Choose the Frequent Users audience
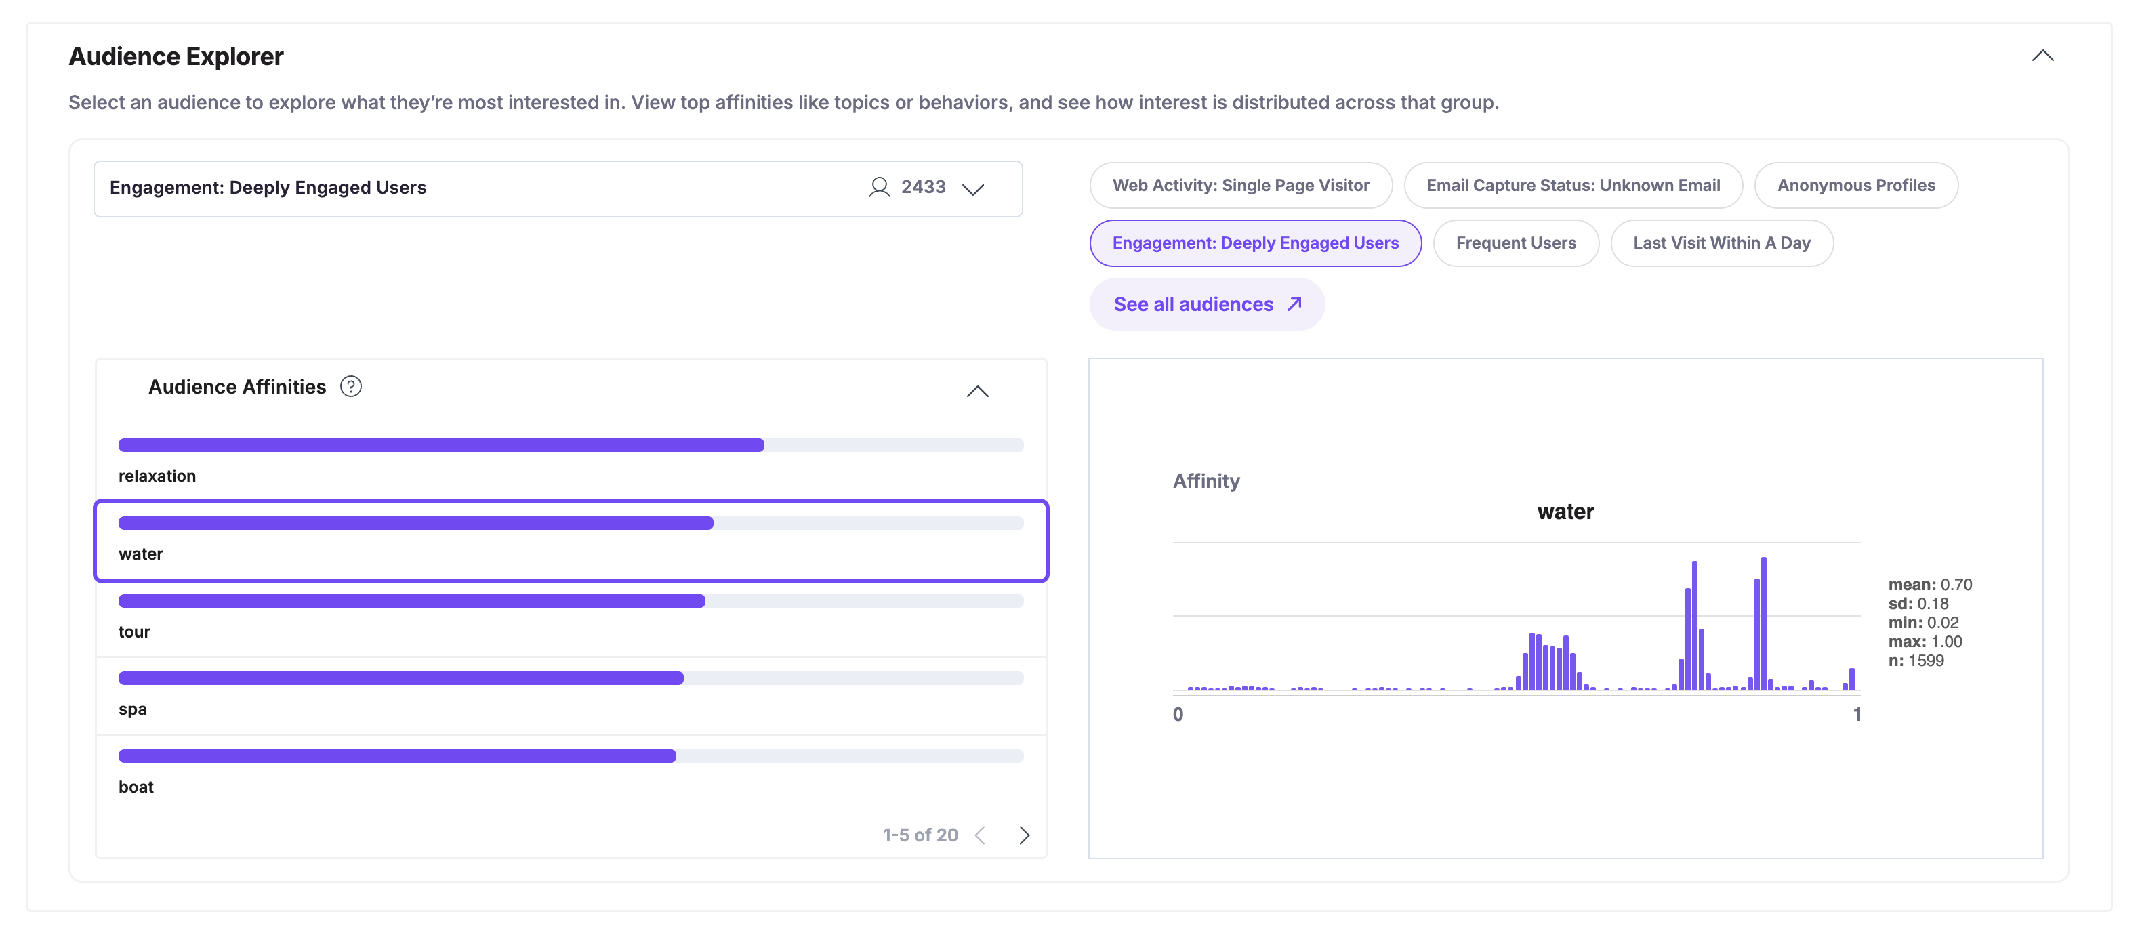 tap(1515, 243)
